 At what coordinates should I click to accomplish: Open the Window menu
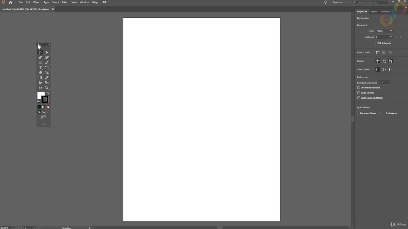(84, 2)
